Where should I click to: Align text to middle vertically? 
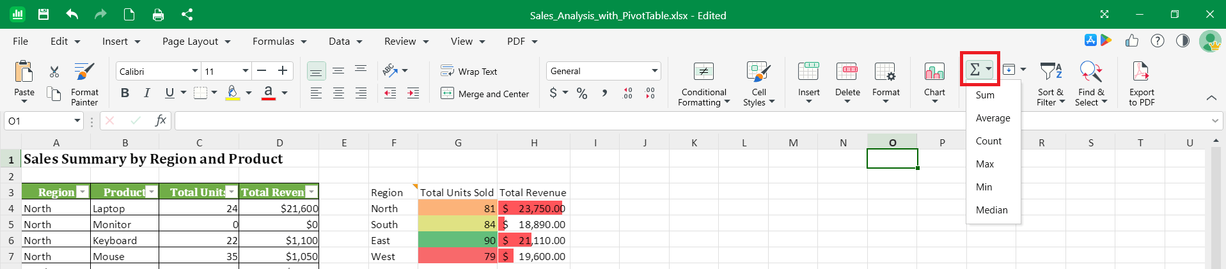[x=338, y=71]
